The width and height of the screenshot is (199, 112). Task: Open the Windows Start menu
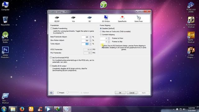4,109
